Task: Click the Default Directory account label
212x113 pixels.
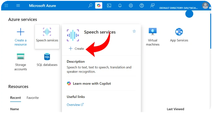Action: pos(178,8)
